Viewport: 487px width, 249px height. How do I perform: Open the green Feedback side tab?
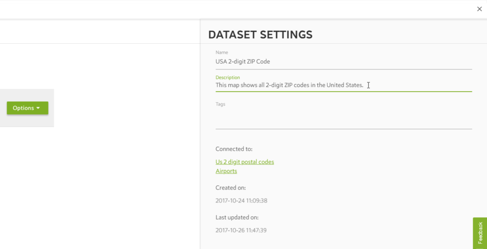coord(480,233)
